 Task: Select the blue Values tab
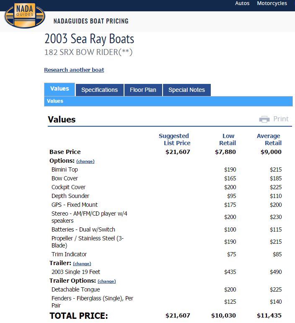(x=60, y=89)
